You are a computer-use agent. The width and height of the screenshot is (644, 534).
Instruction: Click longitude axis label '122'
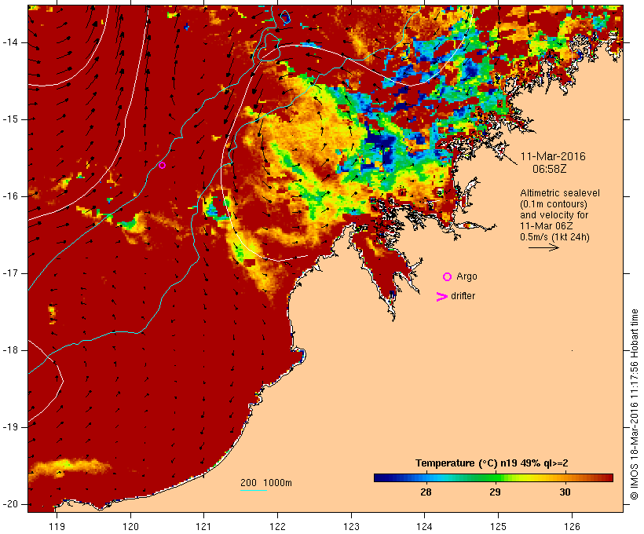pos(278,526)
